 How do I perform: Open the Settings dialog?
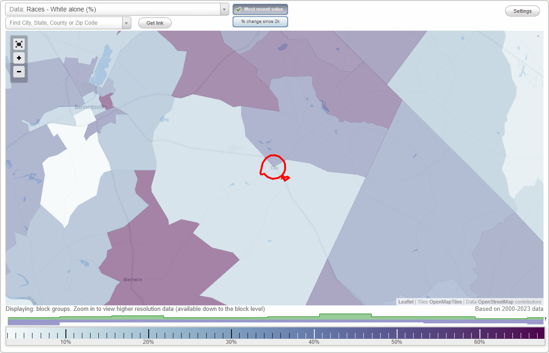pyautogui.click(x=522, y=11)
